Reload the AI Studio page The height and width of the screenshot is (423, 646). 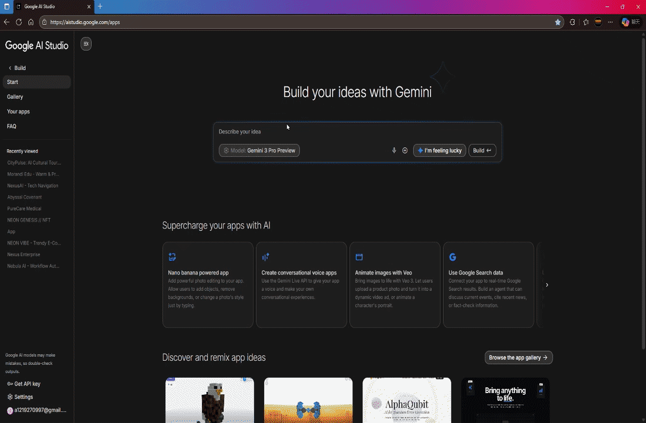coord(19,22)
